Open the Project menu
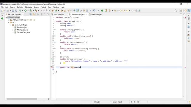Image resolution: width=191 pixels, height=107 pixels. tap(43, 7)
